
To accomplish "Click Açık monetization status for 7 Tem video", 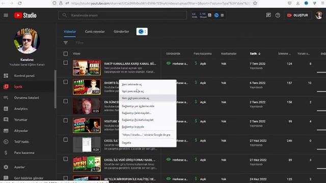I will pos(203,64).
